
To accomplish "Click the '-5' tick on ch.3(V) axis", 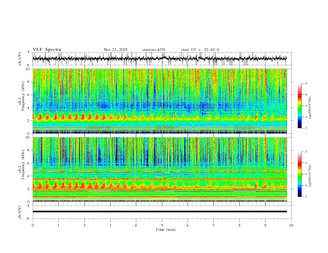I will (28, 219).
